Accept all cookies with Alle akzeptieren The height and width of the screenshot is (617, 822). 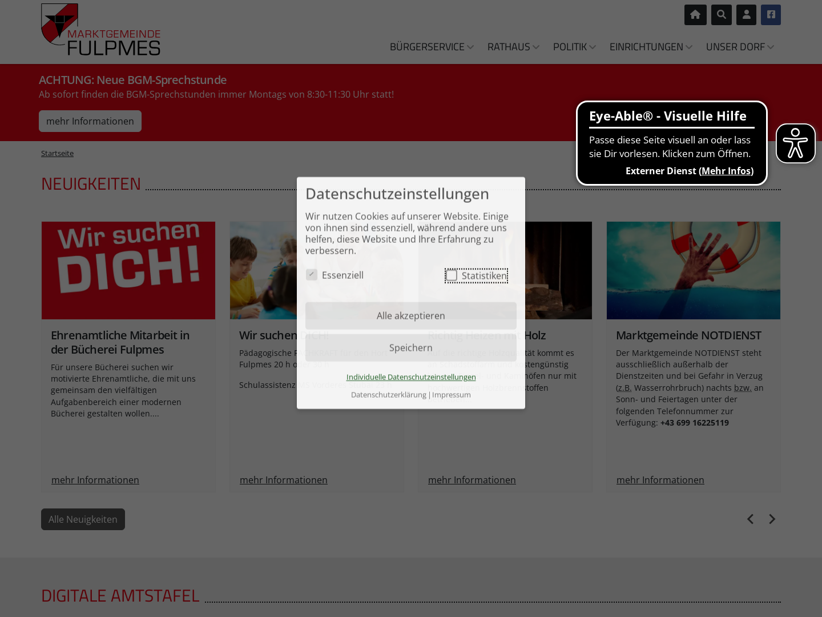(x=411, y=316)
